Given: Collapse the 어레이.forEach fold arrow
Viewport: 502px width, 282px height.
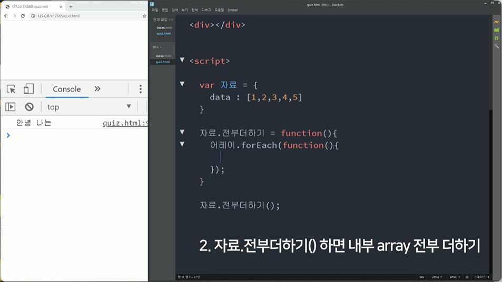Looking at the screenshot, I should 182,144.
